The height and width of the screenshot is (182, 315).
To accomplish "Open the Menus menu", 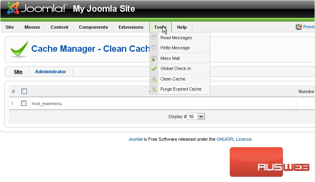I will click(x=32, y=27).
